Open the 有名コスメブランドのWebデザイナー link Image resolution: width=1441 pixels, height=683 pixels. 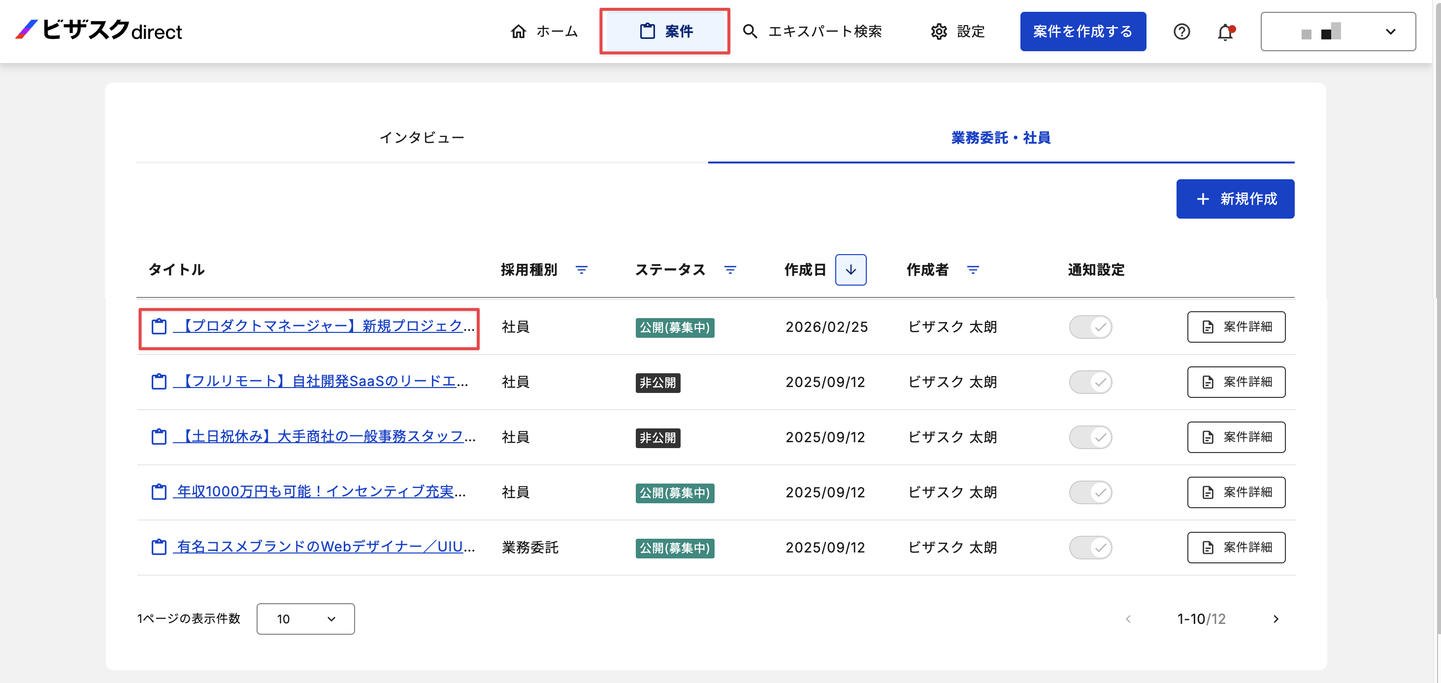pos(325,547)
